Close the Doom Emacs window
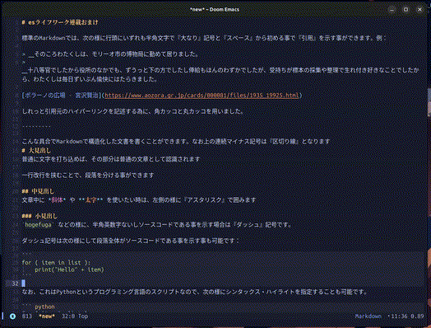Viewport: 431px width, 328px height. point(419,10)
